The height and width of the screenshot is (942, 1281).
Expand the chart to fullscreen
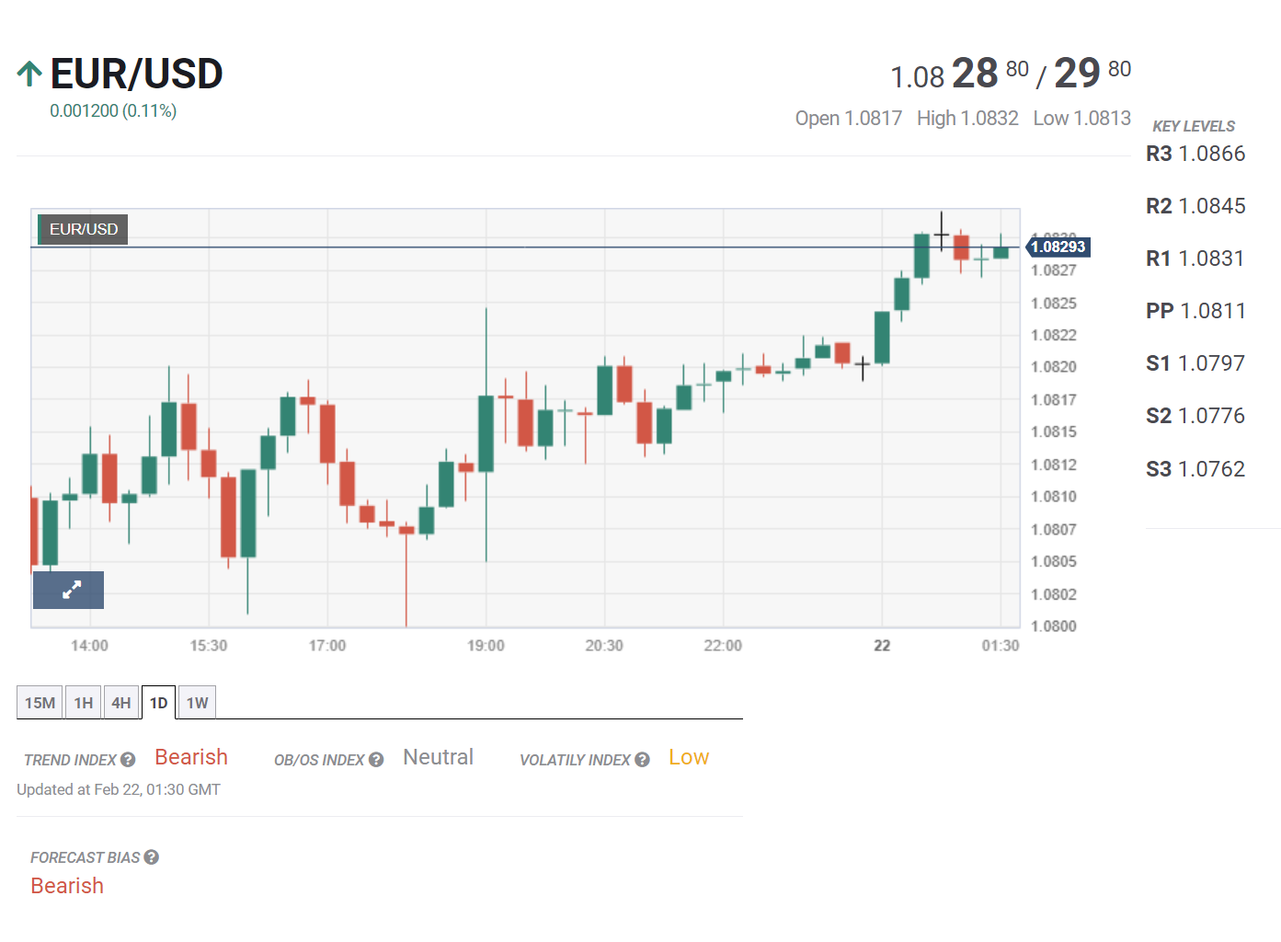tap(68, 590)
